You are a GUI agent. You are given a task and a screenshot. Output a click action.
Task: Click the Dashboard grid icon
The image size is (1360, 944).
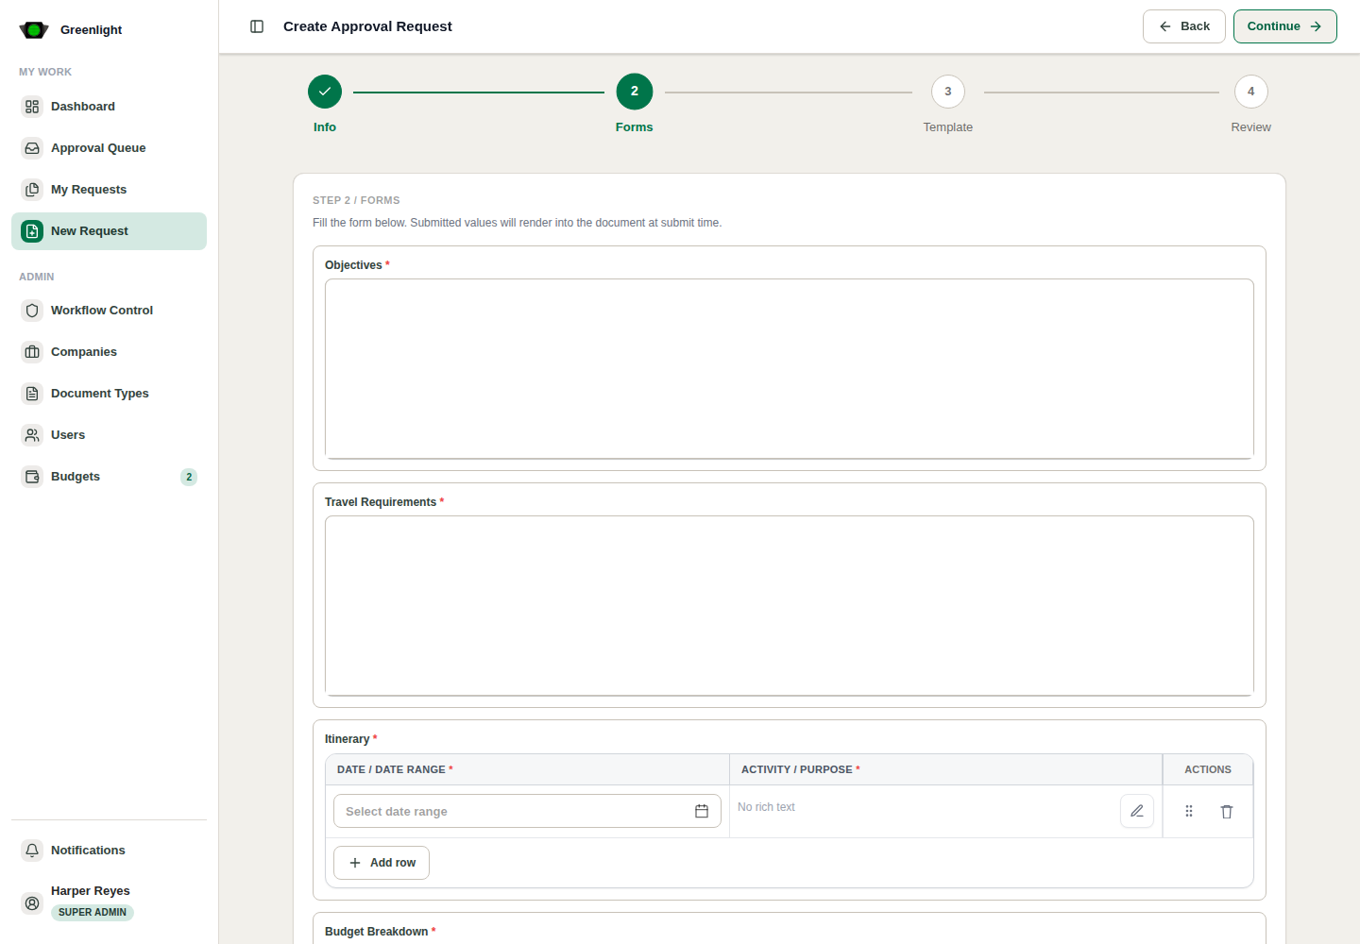point(32,107)
